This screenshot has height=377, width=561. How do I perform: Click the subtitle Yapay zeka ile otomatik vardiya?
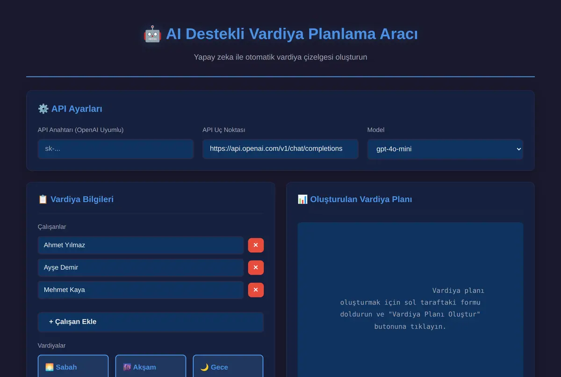tap(280, 57)
